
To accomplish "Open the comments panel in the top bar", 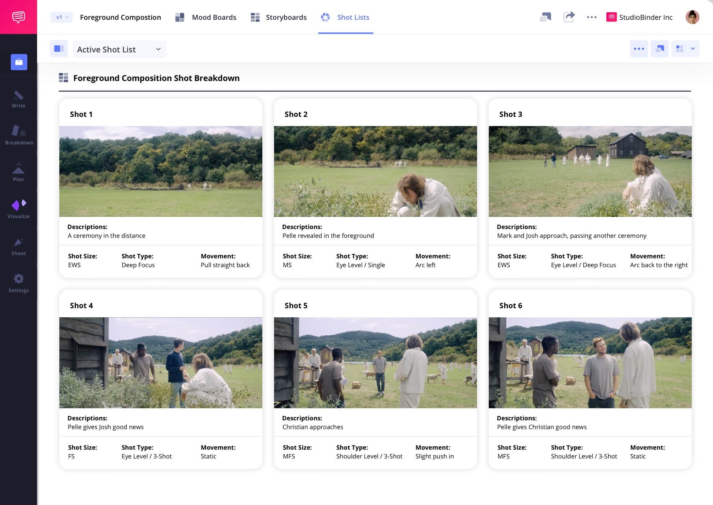I will click(x=546, y=17).
